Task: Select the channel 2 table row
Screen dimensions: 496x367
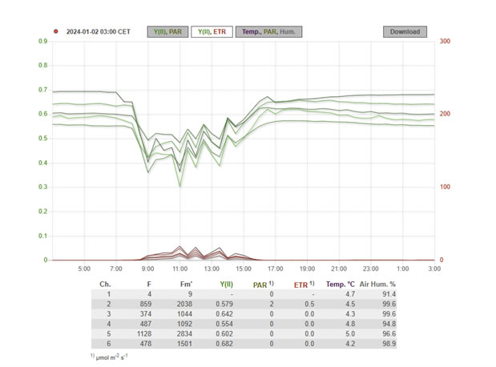Action: click(x=247, y=305)
